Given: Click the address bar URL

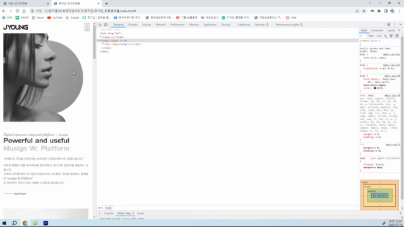Looking at the screenshot, I should tap(90, 11).
